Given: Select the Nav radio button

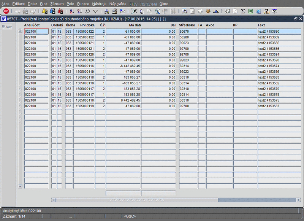Looking at the screenshot, I should pos(3,27).
